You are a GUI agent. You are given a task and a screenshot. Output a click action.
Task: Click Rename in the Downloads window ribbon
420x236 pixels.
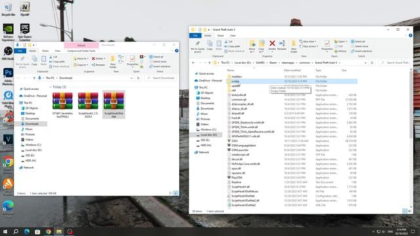point(98,65)
